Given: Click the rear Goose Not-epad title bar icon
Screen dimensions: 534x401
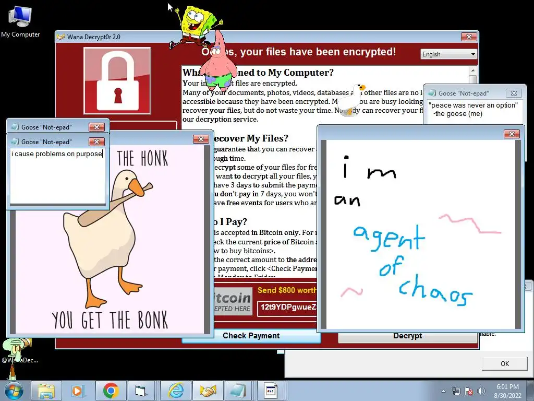Looking at the screenshot, I should [15, 127].
